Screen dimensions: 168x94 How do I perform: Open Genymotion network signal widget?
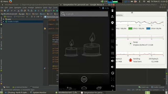(112, 47)
